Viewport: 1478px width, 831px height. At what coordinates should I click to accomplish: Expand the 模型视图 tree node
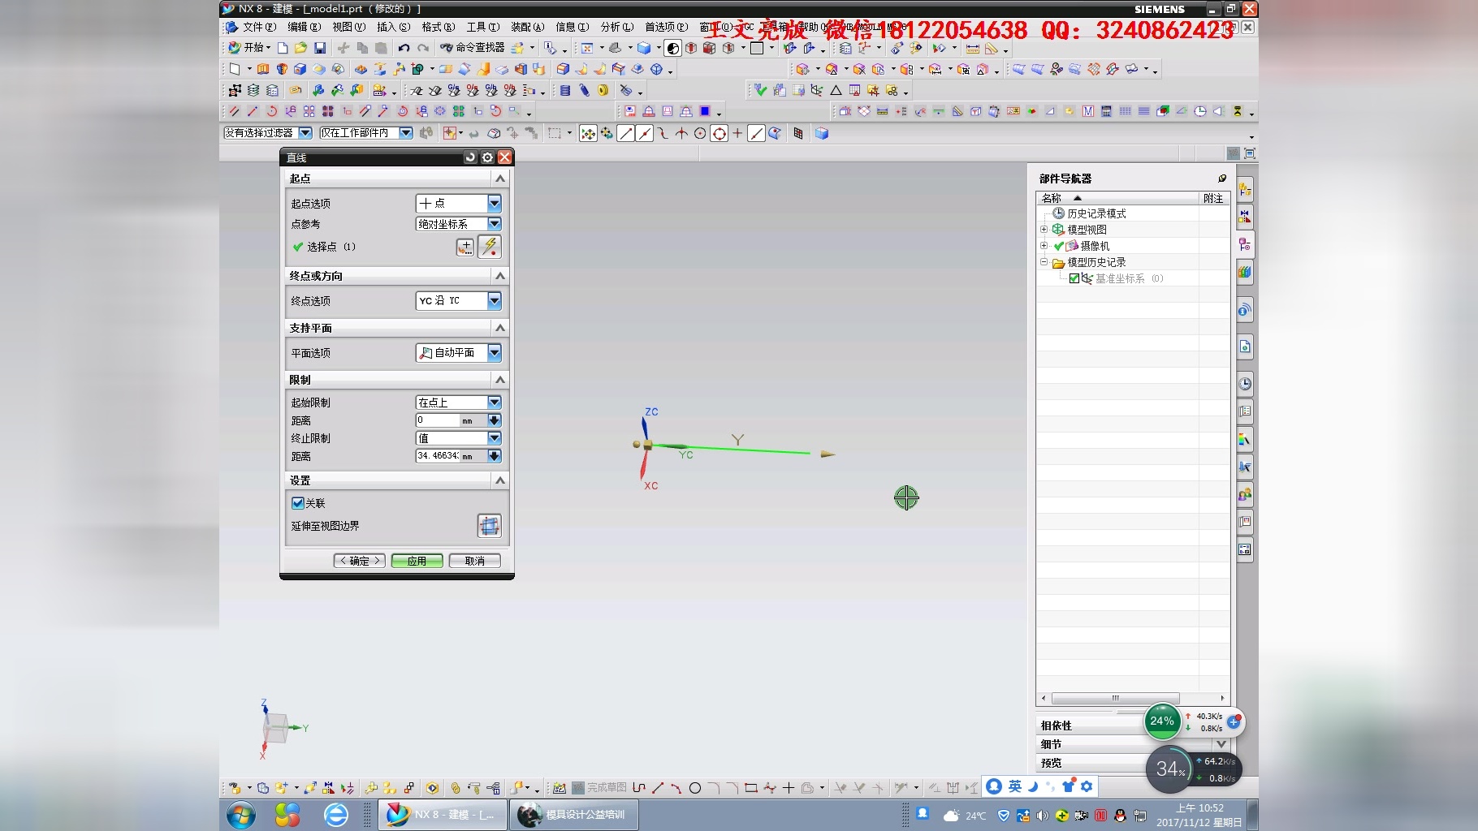pos(1044,230)
